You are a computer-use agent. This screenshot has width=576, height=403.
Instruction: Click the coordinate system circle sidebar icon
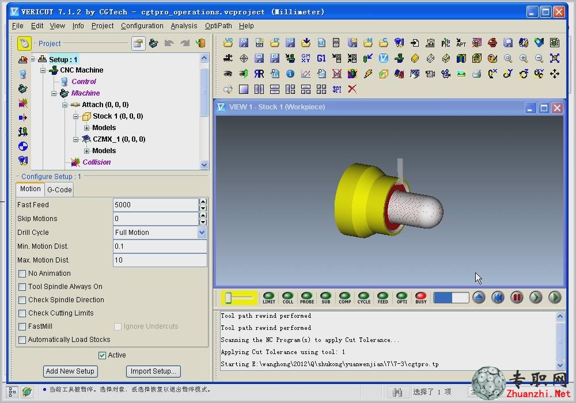pos(23,146)
